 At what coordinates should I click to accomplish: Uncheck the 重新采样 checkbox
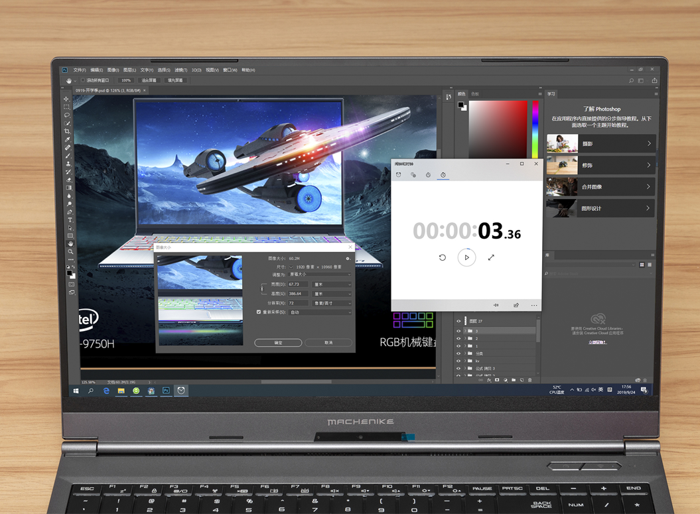point(259,312)
